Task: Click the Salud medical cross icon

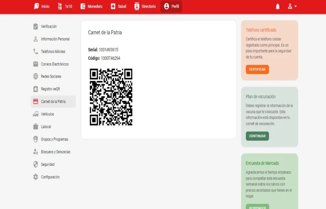Action: pyautogui.click(x=113, y=7)
